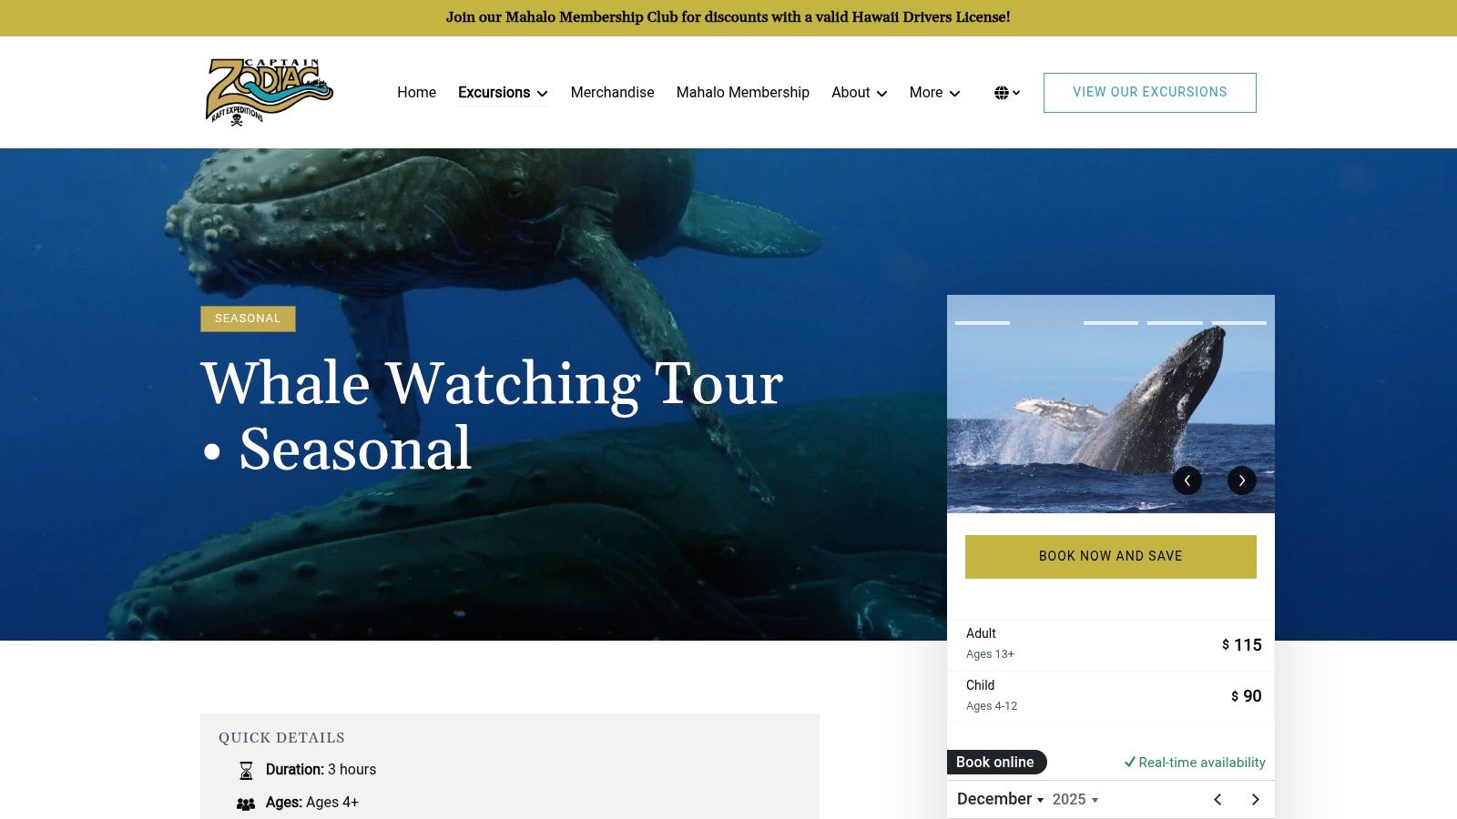Viewport: 1457px width, 819px height.
Task: Go to next calendar month
Action: tap(1256, 799)
